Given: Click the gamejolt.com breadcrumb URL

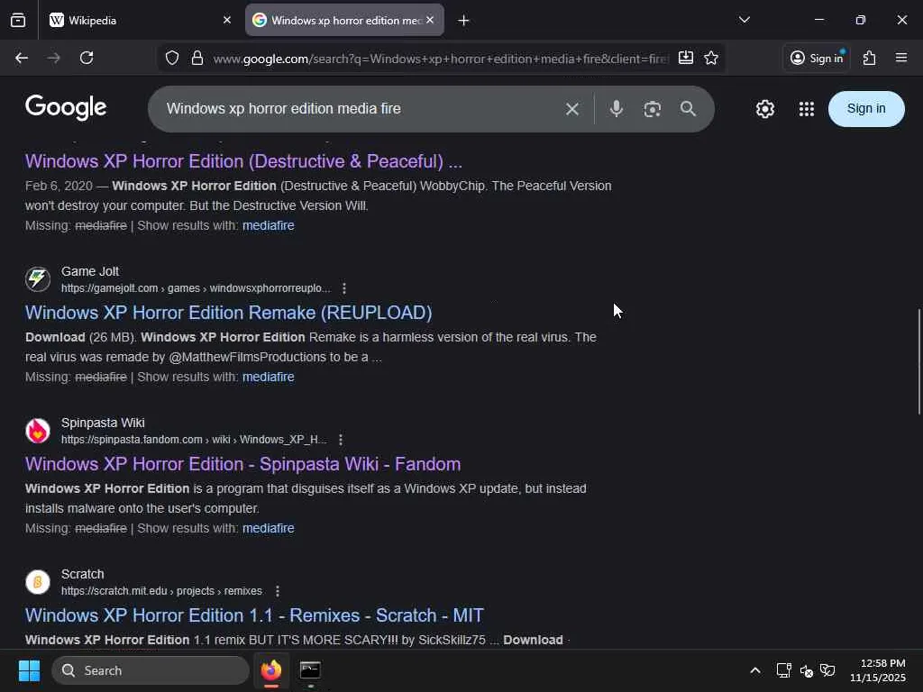Looking at the screenshot, I should tap(196, 288).
